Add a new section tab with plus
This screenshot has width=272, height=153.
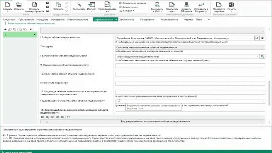pos(209,20)
